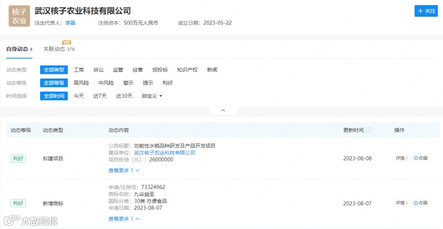This screenshot has height=229, width=443.
Task: Click trademark name 九谷益圣
Action: tap(144, 194)
